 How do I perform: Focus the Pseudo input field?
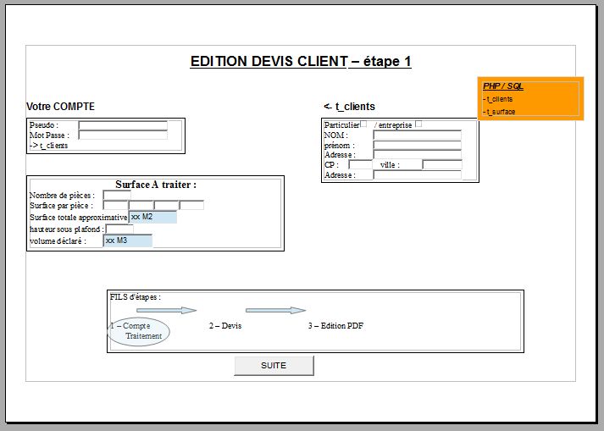tap(123, 125)
